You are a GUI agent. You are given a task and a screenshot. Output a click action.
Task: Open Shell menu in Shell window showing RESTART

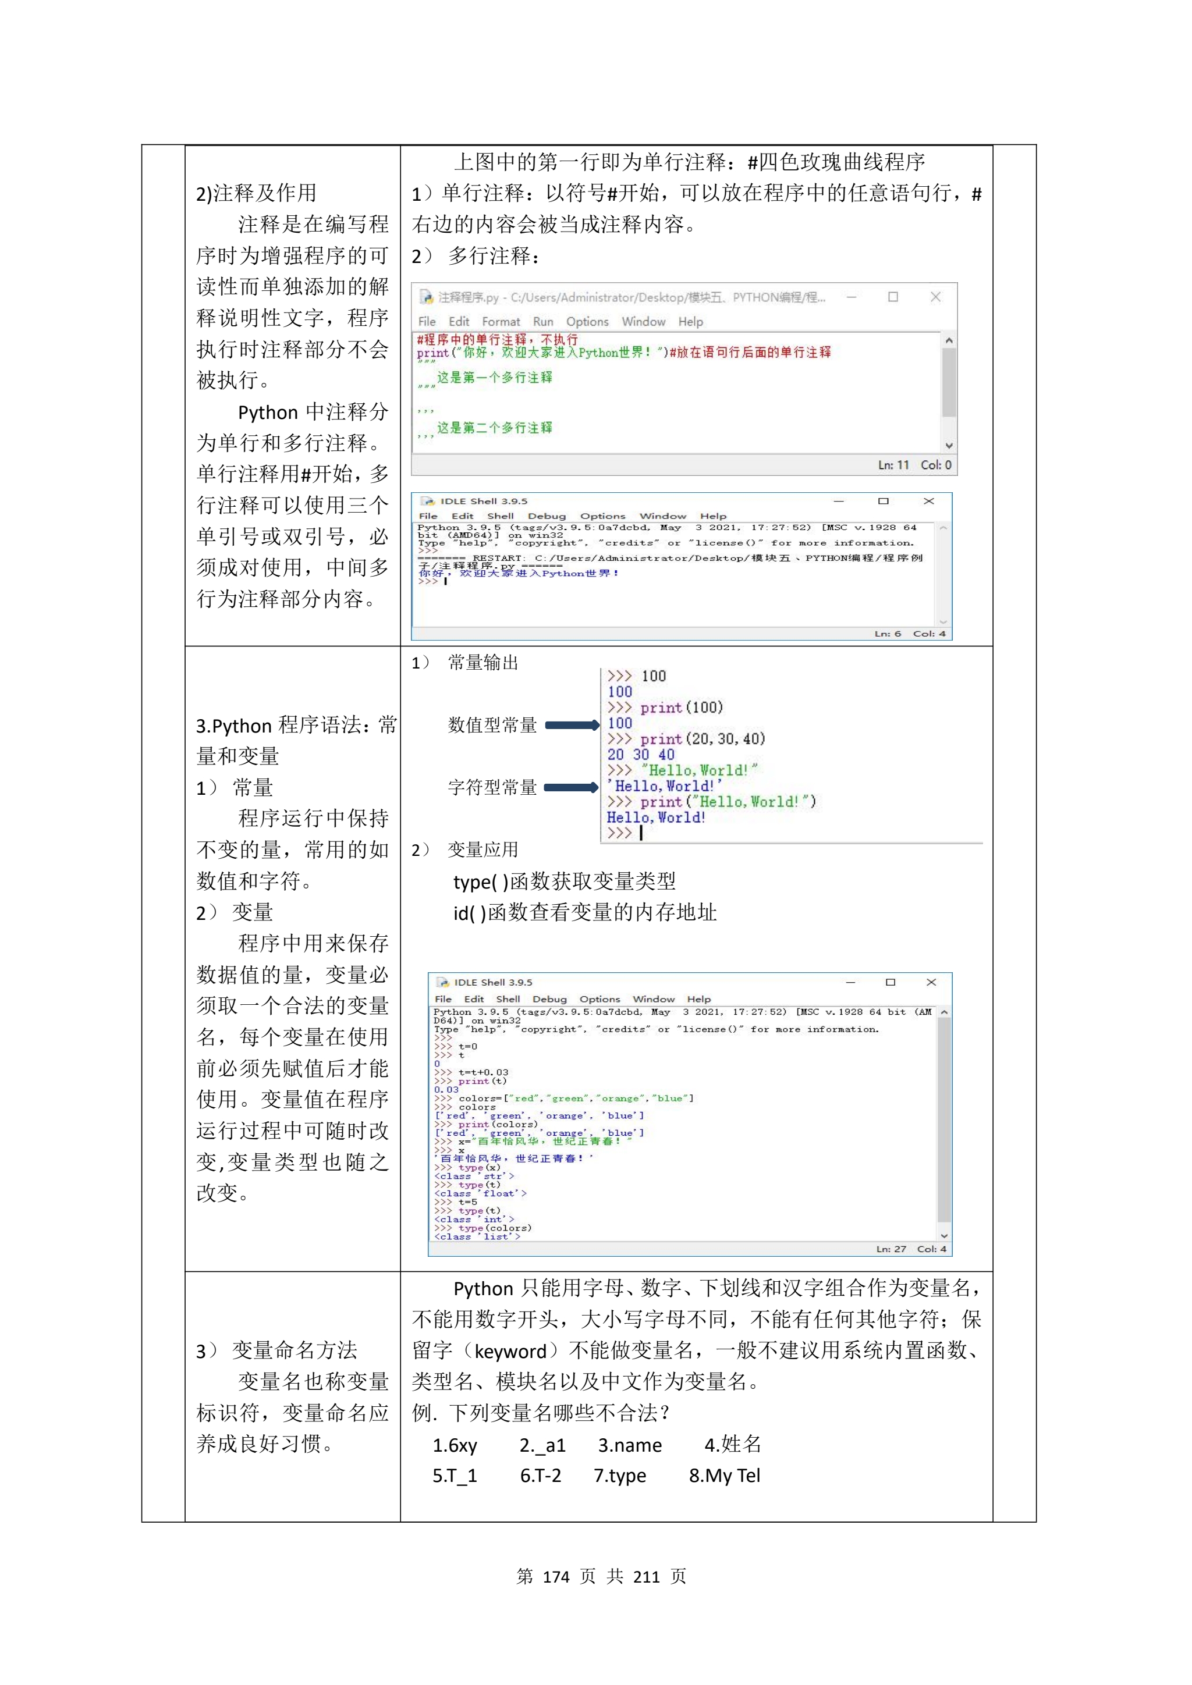point(501,516)
